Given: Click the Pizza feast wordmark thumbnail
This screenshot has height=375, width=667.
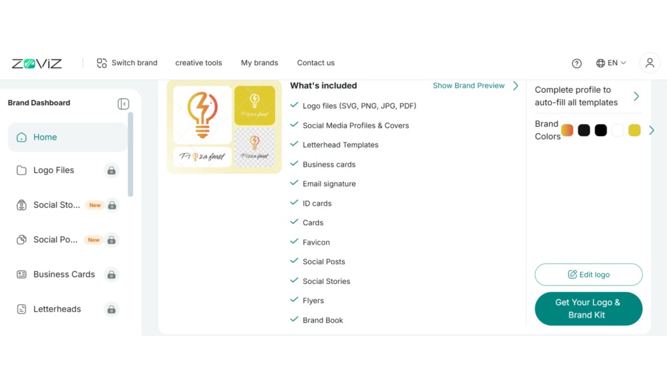Looking at the screenshot, I should click(x=203, y=156).
